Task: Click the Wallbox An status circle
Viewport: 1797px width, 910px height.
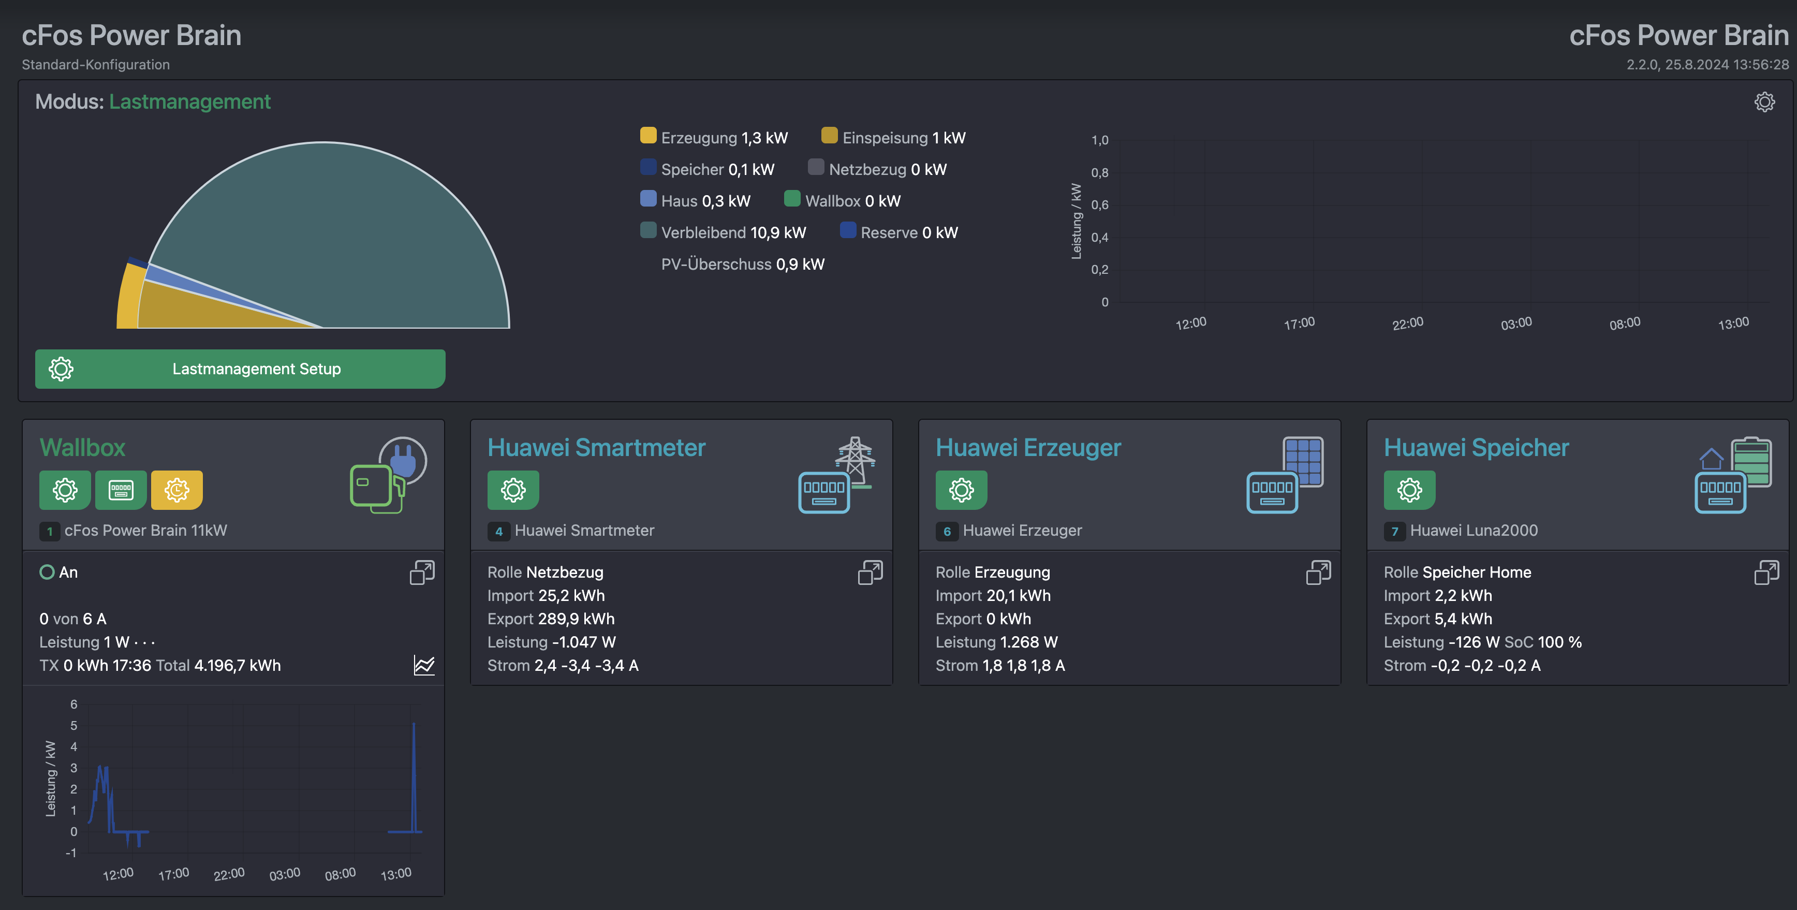Action: coord(47,572)
